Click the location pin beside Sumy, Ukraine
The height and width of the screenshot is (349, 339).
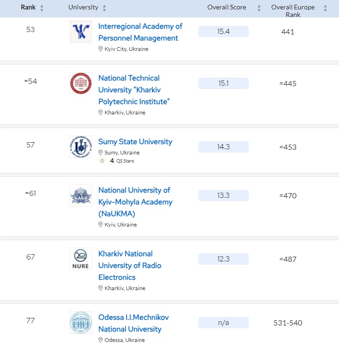[101, 153]
